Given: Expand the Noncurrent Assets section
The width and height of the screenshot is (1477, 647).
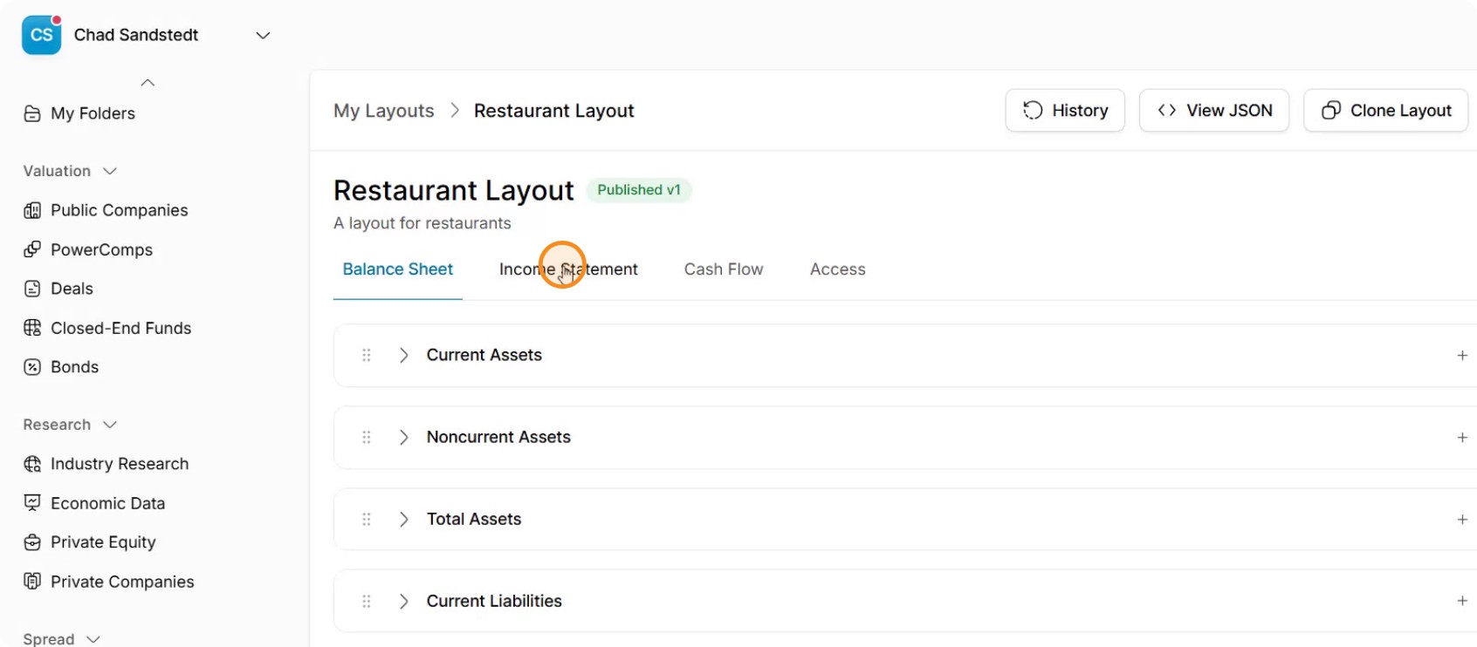Looking at the screenshot, I should pos(403,437).
